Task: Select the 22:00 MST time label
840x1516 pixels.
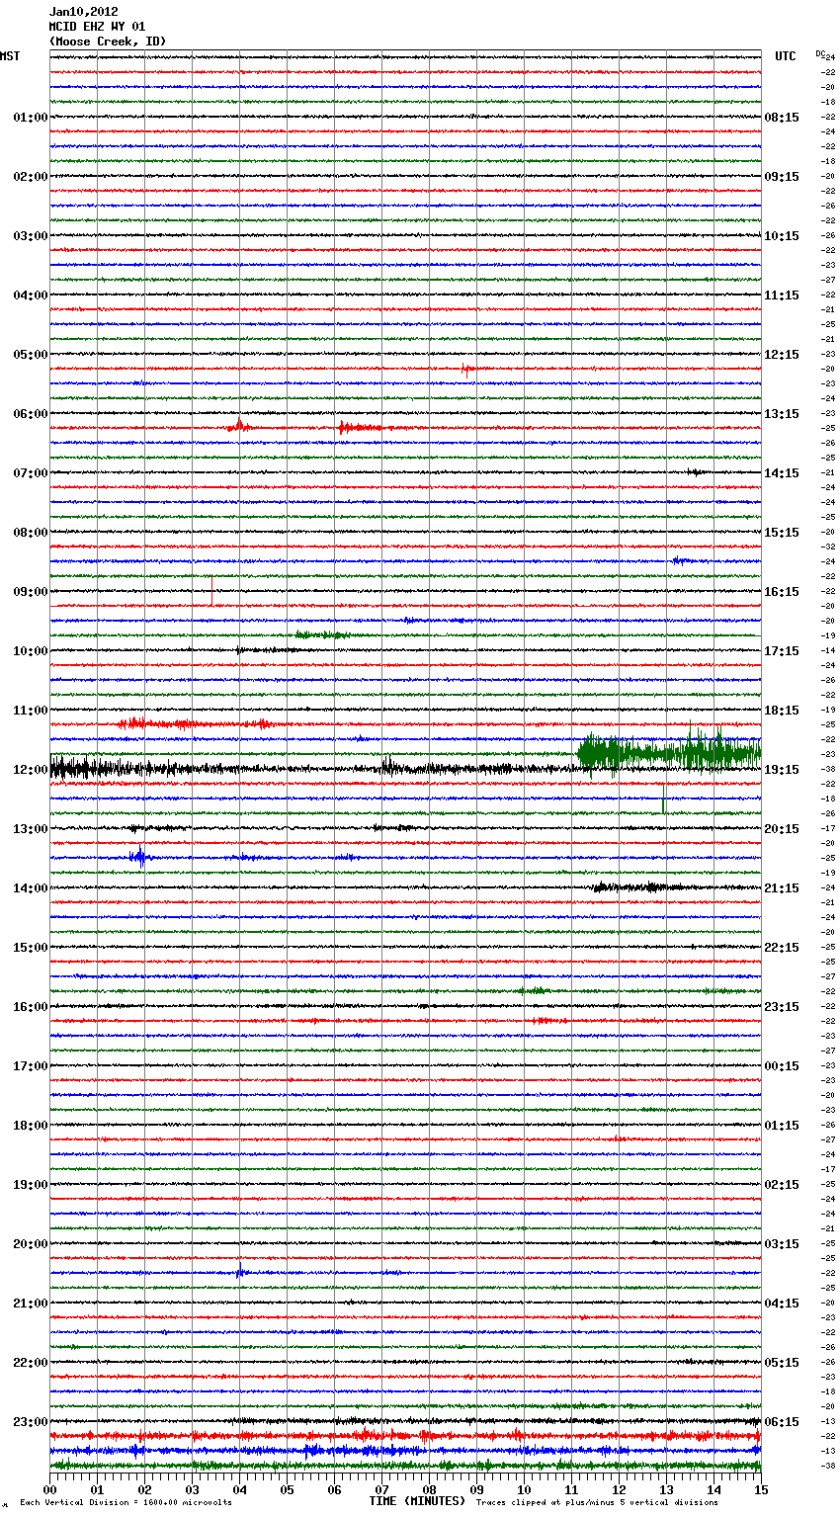Action: [x=30, y=1363]
